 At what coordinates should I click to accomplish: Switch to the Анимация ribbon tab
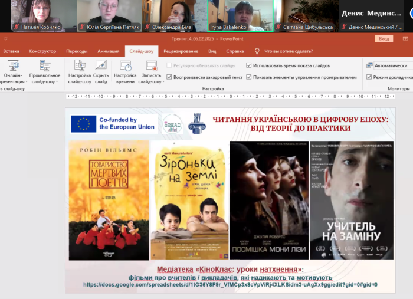108,51
